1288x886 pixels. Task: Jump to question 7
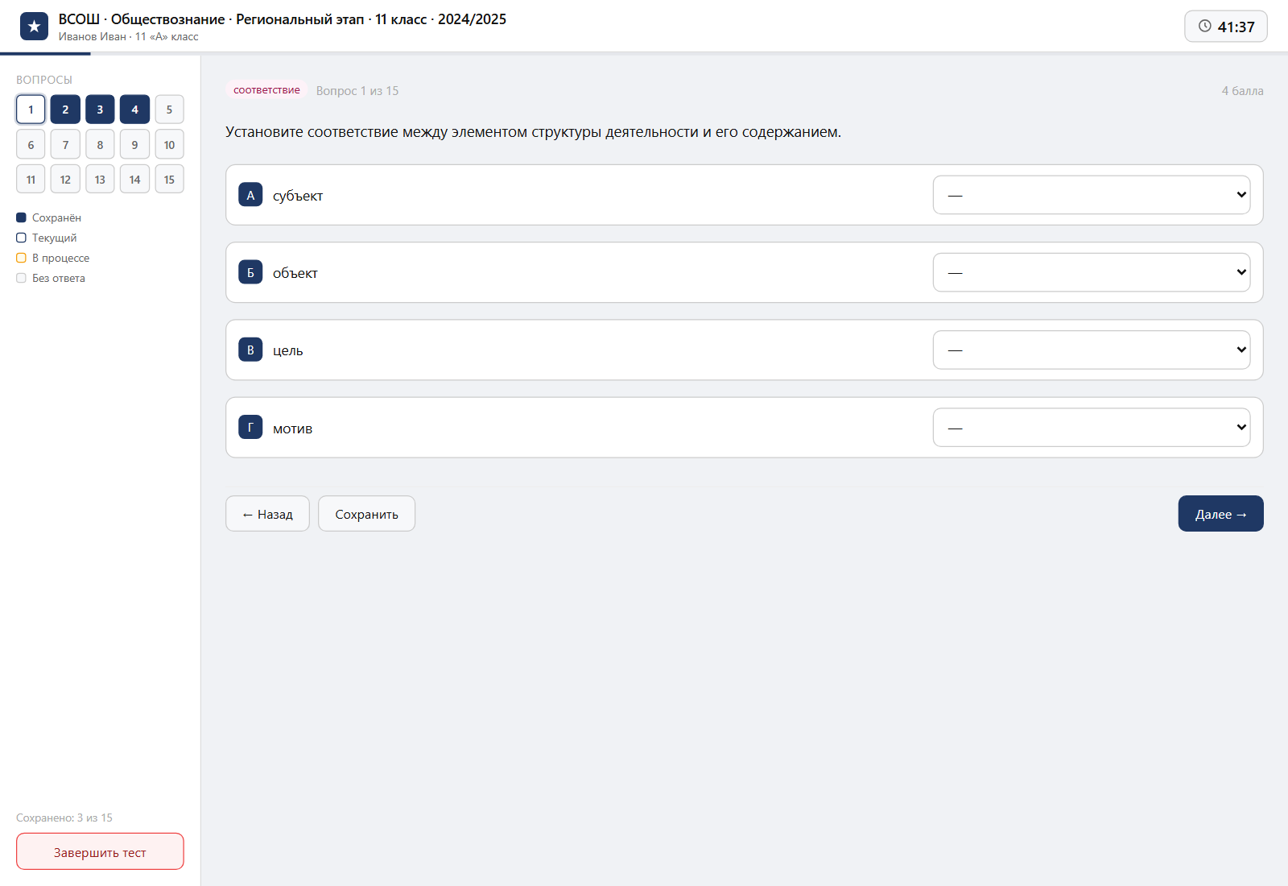pyautogui.click(x=65, y=145)
